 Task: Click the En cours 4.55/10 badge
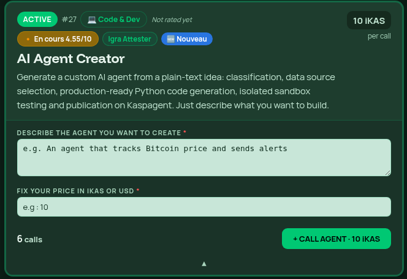pos(58,39)
